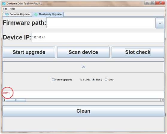The width and height of the screenshot is (167, 134).
Task: Select the Slot 1 radio button
Action: (x=106, y=80)
